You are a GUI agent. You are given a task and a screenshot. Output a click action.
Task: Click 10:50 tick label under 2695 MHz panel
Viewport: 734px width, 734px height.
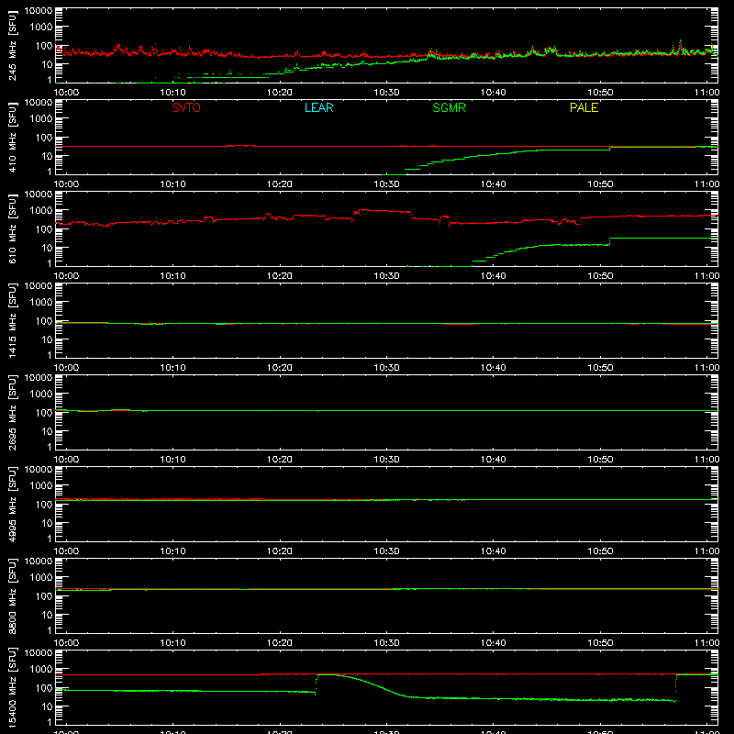(x=600, y=460)
